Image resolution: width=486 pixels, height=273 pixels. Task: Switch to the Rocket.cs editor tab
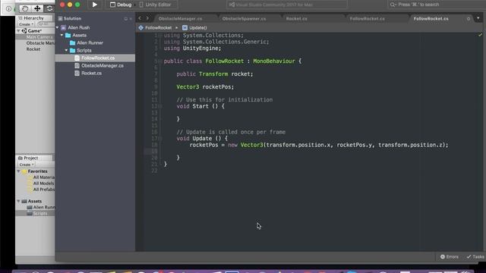point(297,18)
